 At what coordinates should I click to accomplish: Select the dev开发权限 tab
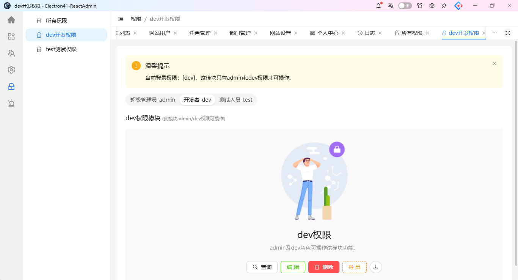(460, 33)
